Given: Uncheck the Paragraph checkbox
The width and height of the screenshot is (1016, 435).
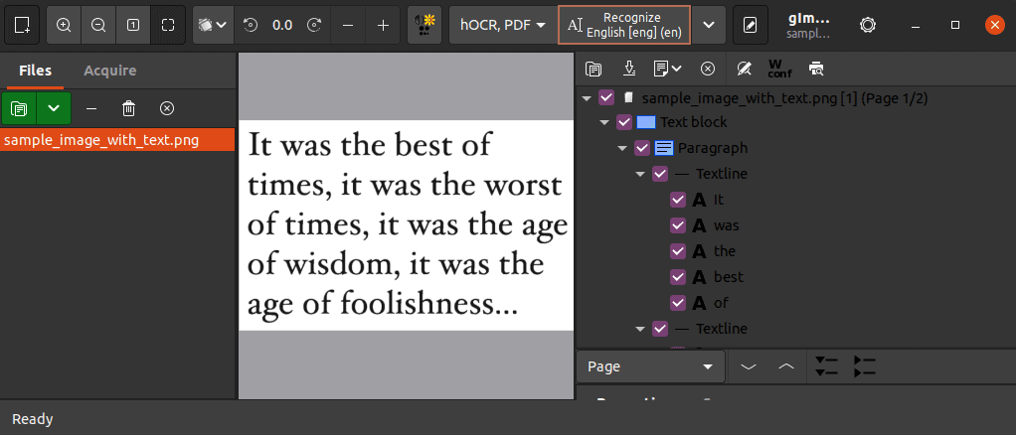Looking at the screenshot, I should pyautogui.click(x=642, y=148).
